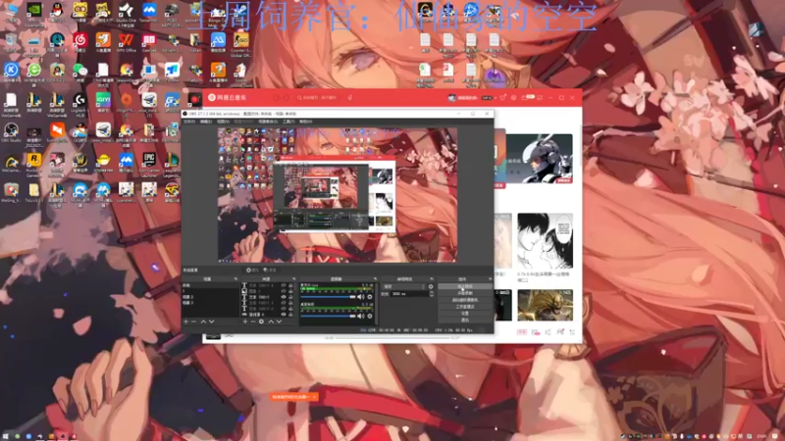Open the manga cover playlist card

tap(546, 241)
